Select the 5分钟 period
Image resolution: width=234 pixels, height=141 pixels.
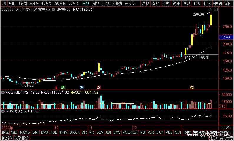tap(34, 4)
